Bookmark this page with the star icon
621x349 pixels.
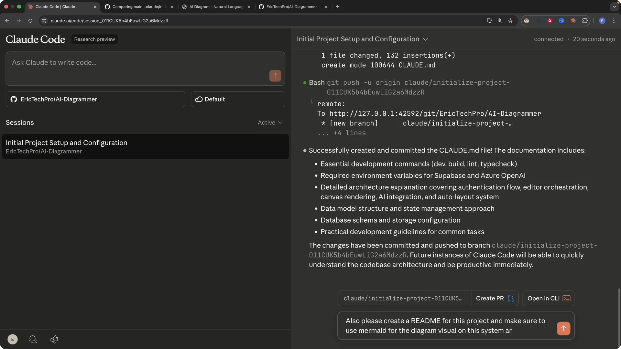[510, 21]
